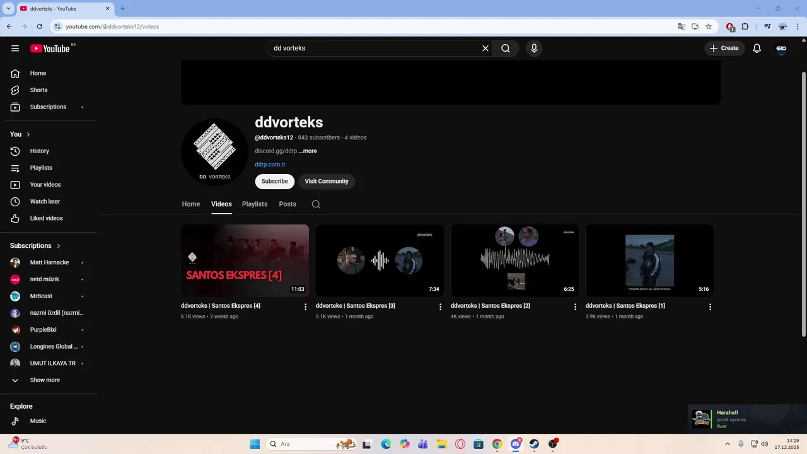Open Discord from the taskbar
The image size is (807, 454).
(516, 444)
